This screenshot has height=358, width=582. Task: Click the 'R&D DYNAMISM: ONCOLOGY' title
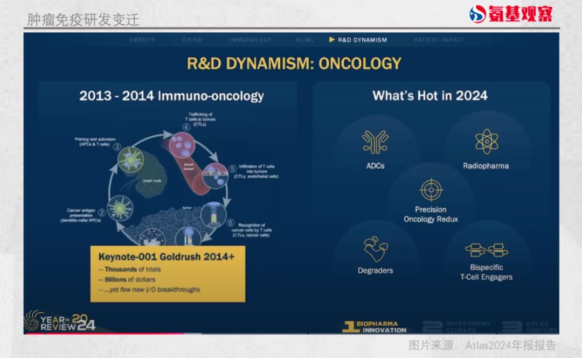(294, 64)
